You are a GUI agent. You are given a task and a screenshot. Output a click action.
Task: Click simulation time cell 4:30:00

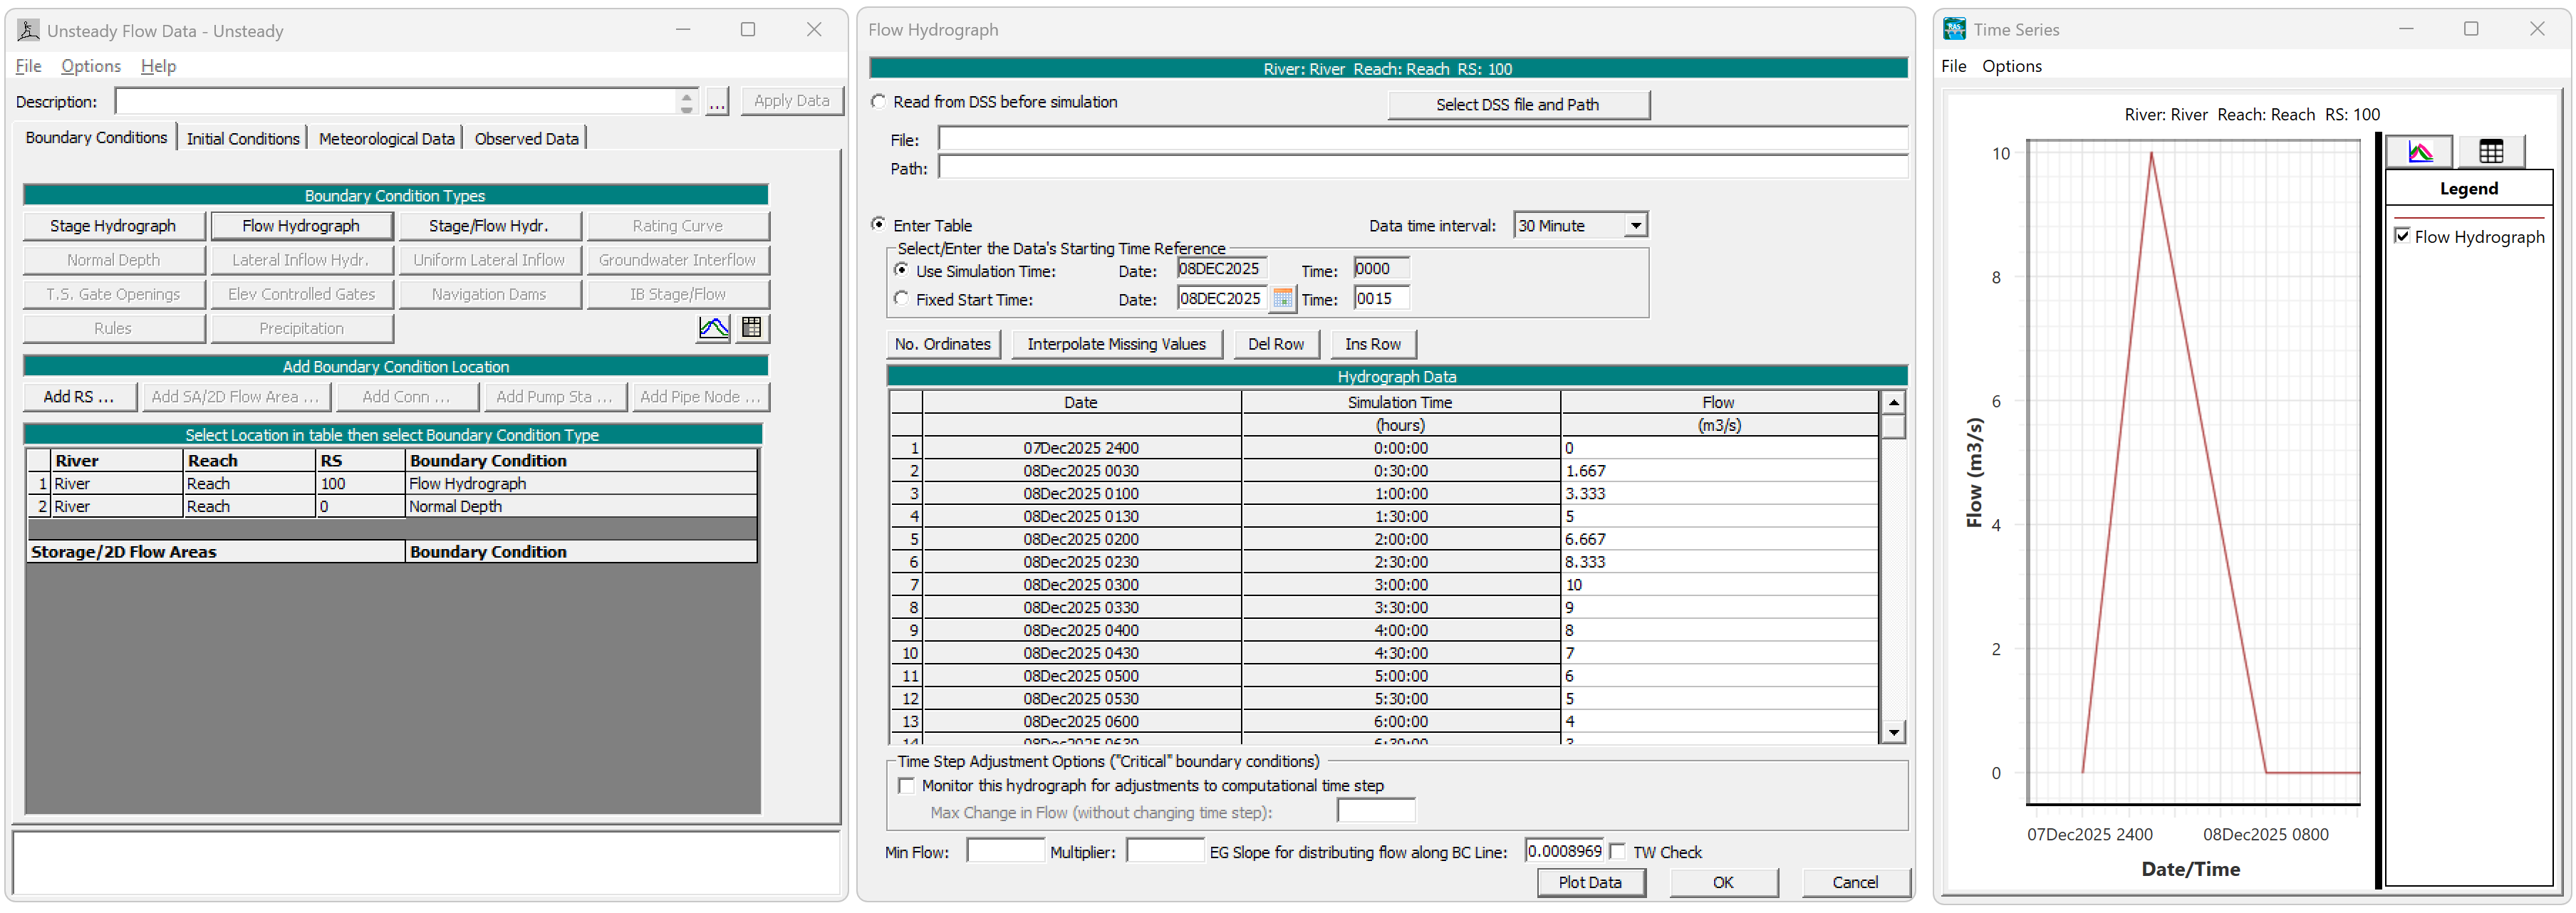(x=1400, y=653)
